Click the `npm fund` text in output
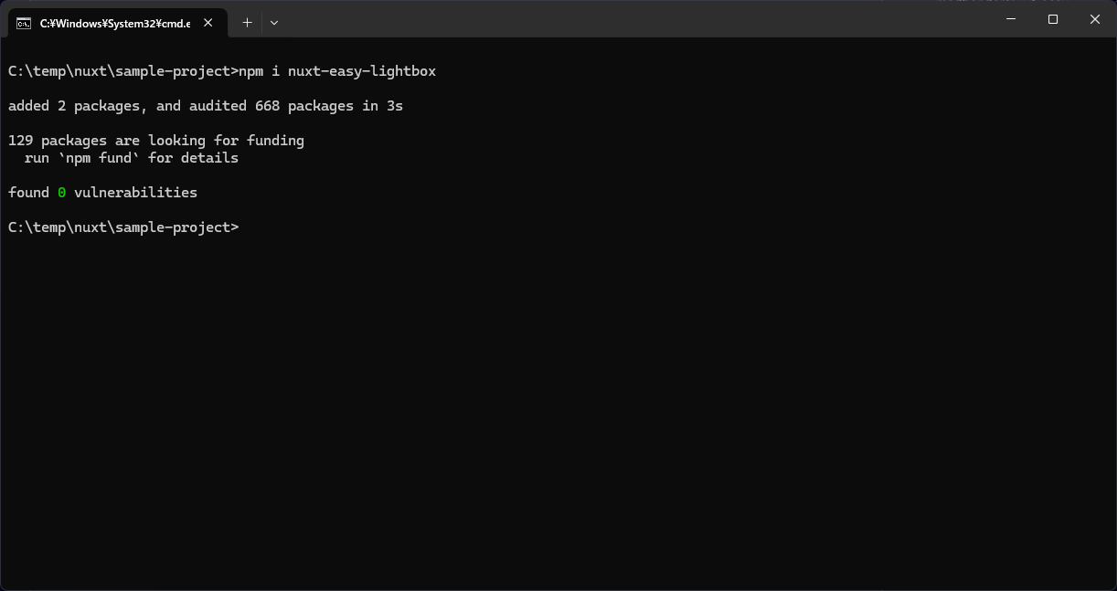 click(x=99, y=158)
